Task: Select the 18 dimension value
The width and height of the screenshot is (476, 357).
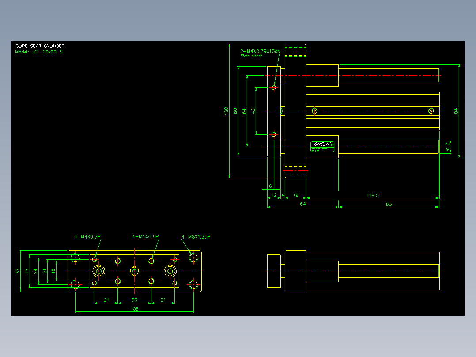Action: pos(53,270)
